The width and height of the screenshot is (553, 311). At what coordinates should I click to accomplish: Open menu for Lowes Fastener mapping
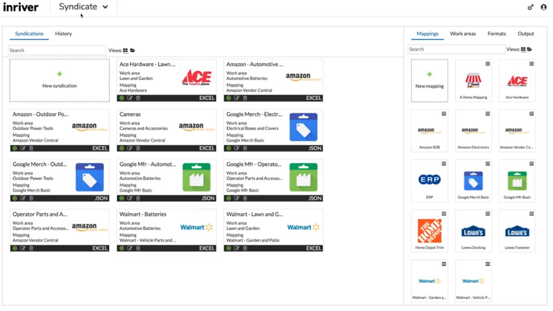pyautogui.click(x=531, y=214)
